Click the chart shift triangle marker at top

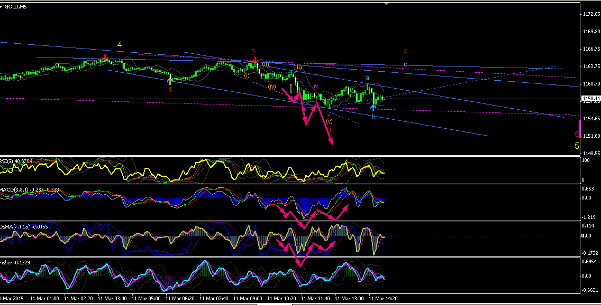pos(386,4)
